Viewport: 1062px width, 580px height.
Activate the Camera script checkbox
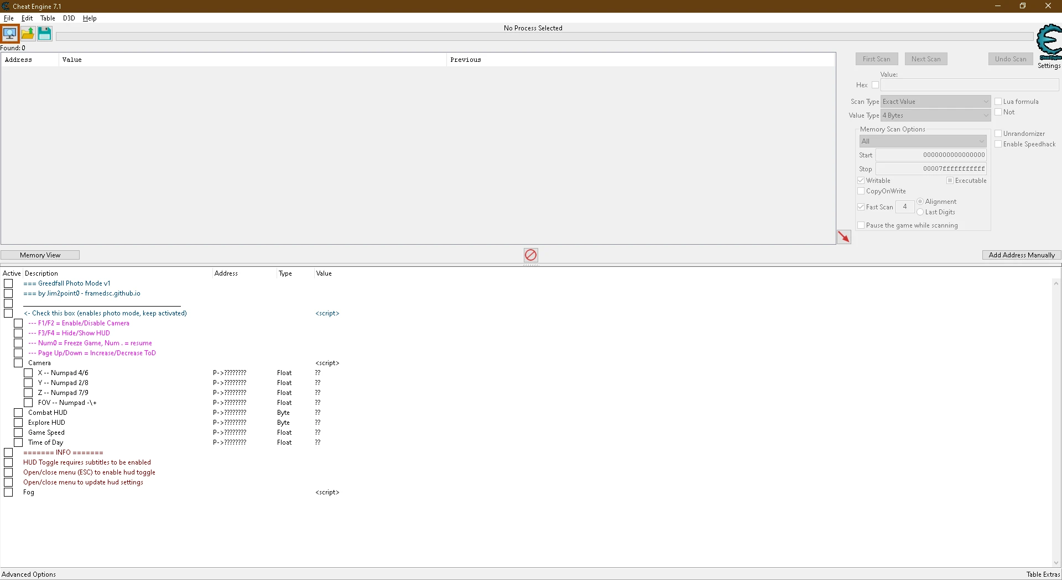[18, 363]
